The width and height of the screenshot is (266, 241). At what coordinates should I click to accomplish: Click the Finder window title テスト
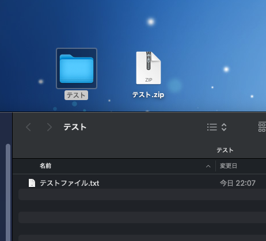point(75,127)
